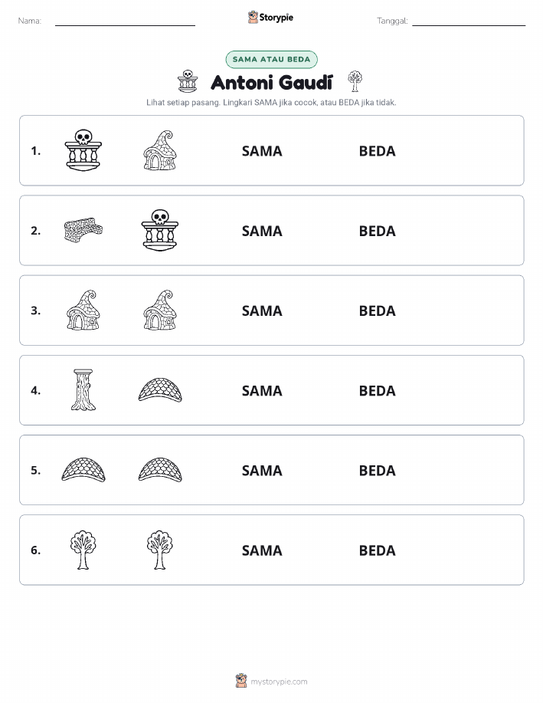This screenshot has height=703, width=543.
Task: Choose SAMA for row 3
Action: 262,310
